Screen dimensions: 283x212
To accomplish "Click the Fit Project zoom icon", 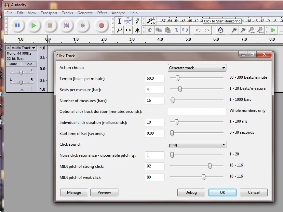I will (261, 30).
